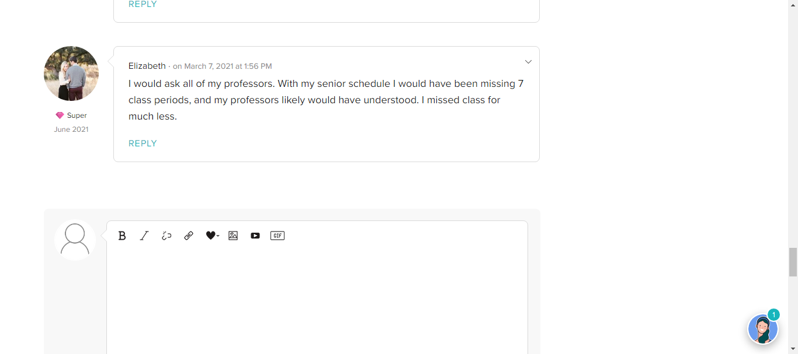
Task: Open the chat assistant avatar widget
Action: 763,329
